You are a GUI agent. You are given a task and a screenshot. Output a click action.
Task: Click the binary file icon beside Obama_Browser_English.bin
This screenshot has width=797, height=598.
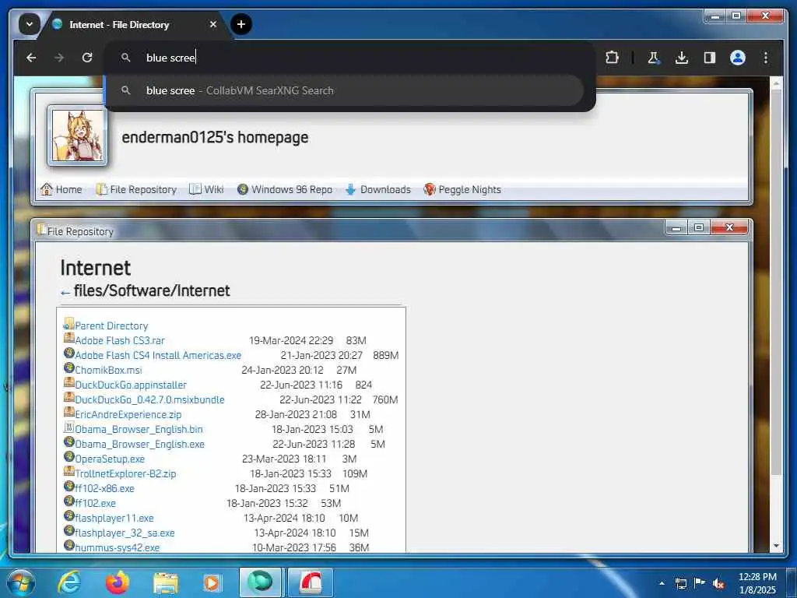tap(69, 427)
